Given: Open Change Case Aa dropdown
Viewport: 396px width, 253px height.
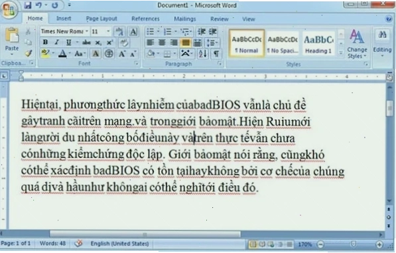Looking at the screenshot, I should (80, 54).
